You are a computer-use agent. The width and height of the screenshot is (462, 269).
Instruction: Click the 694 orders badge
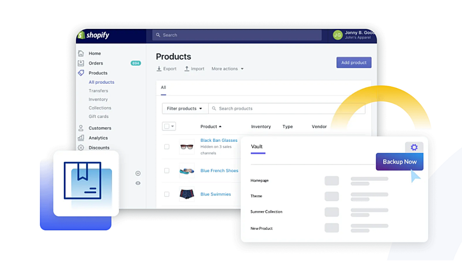[x=136, y=63]
